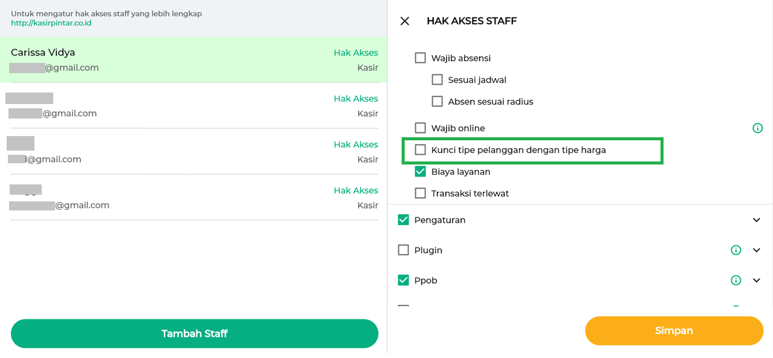Toggle the Wajib online checkbox
The image size is (773, 358).
pyautogui.click(x=420, y=128)
